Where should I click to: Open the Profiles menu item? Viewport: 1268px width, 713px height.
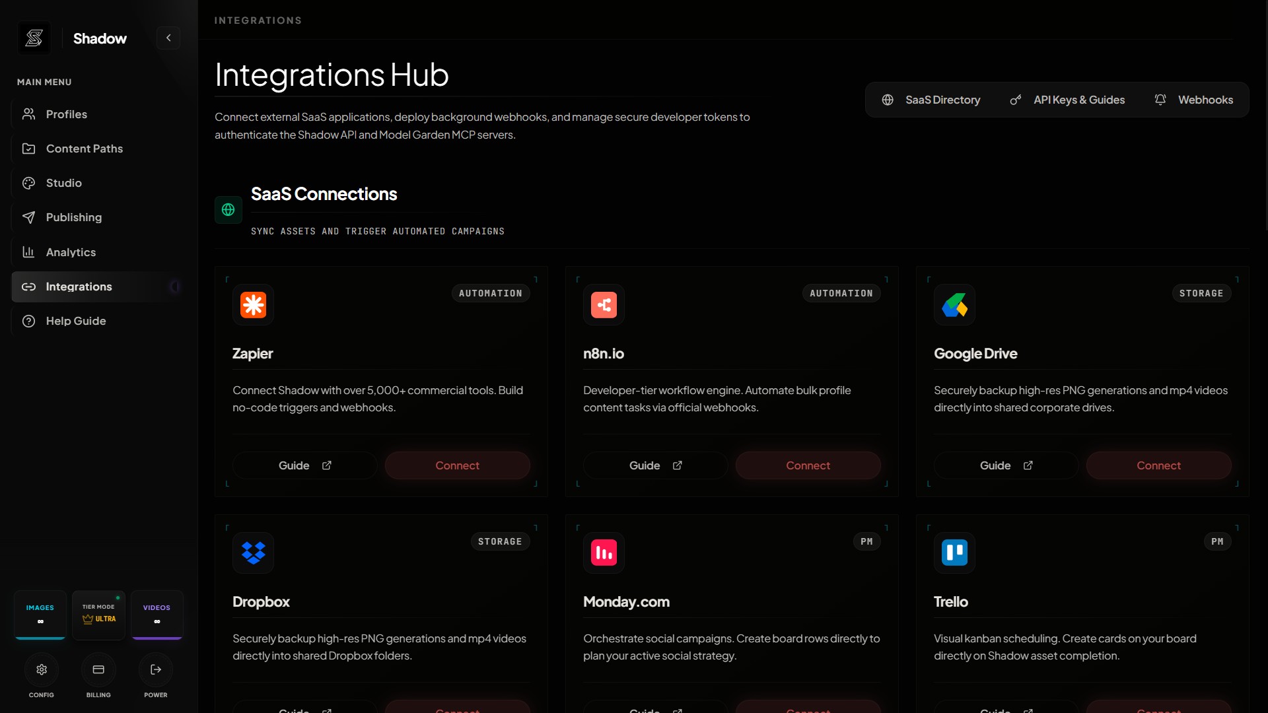click(x=97, y=114)
